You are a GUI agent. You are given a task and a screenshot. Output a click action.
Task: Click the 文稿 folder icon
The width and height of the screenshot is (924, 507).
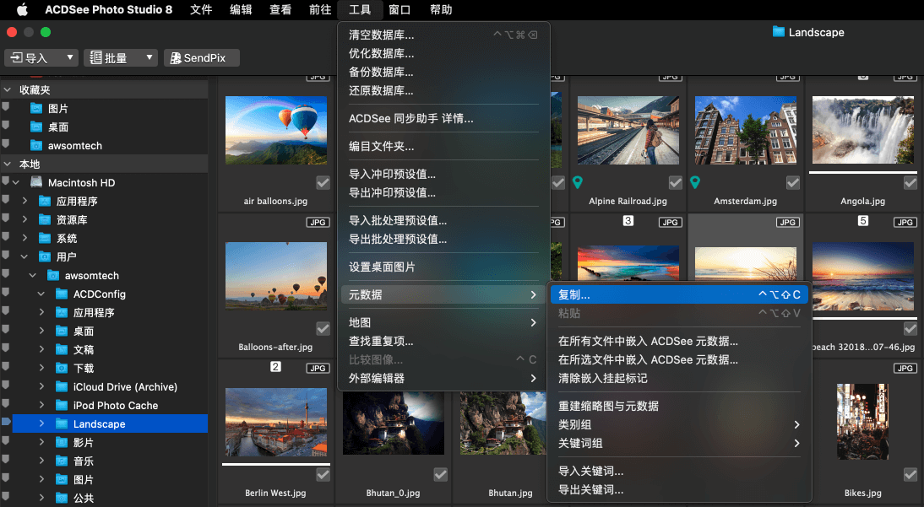[x=62, y=349]
